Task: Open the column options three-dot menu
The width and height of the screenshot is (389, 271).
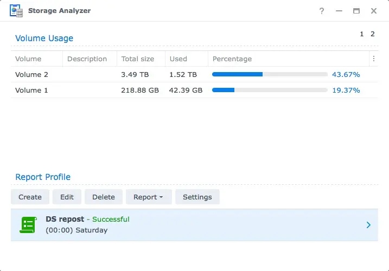Action: pos(373,59)
